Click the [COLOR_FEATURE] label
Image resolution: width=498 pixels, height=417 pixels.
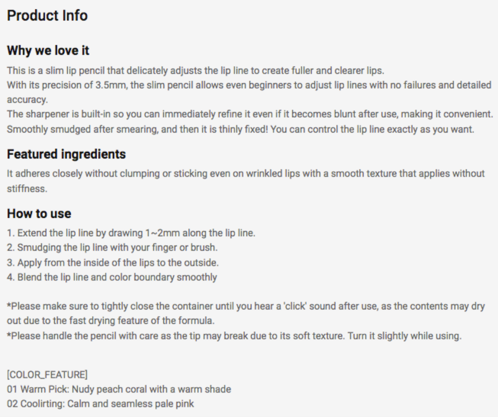47,375
